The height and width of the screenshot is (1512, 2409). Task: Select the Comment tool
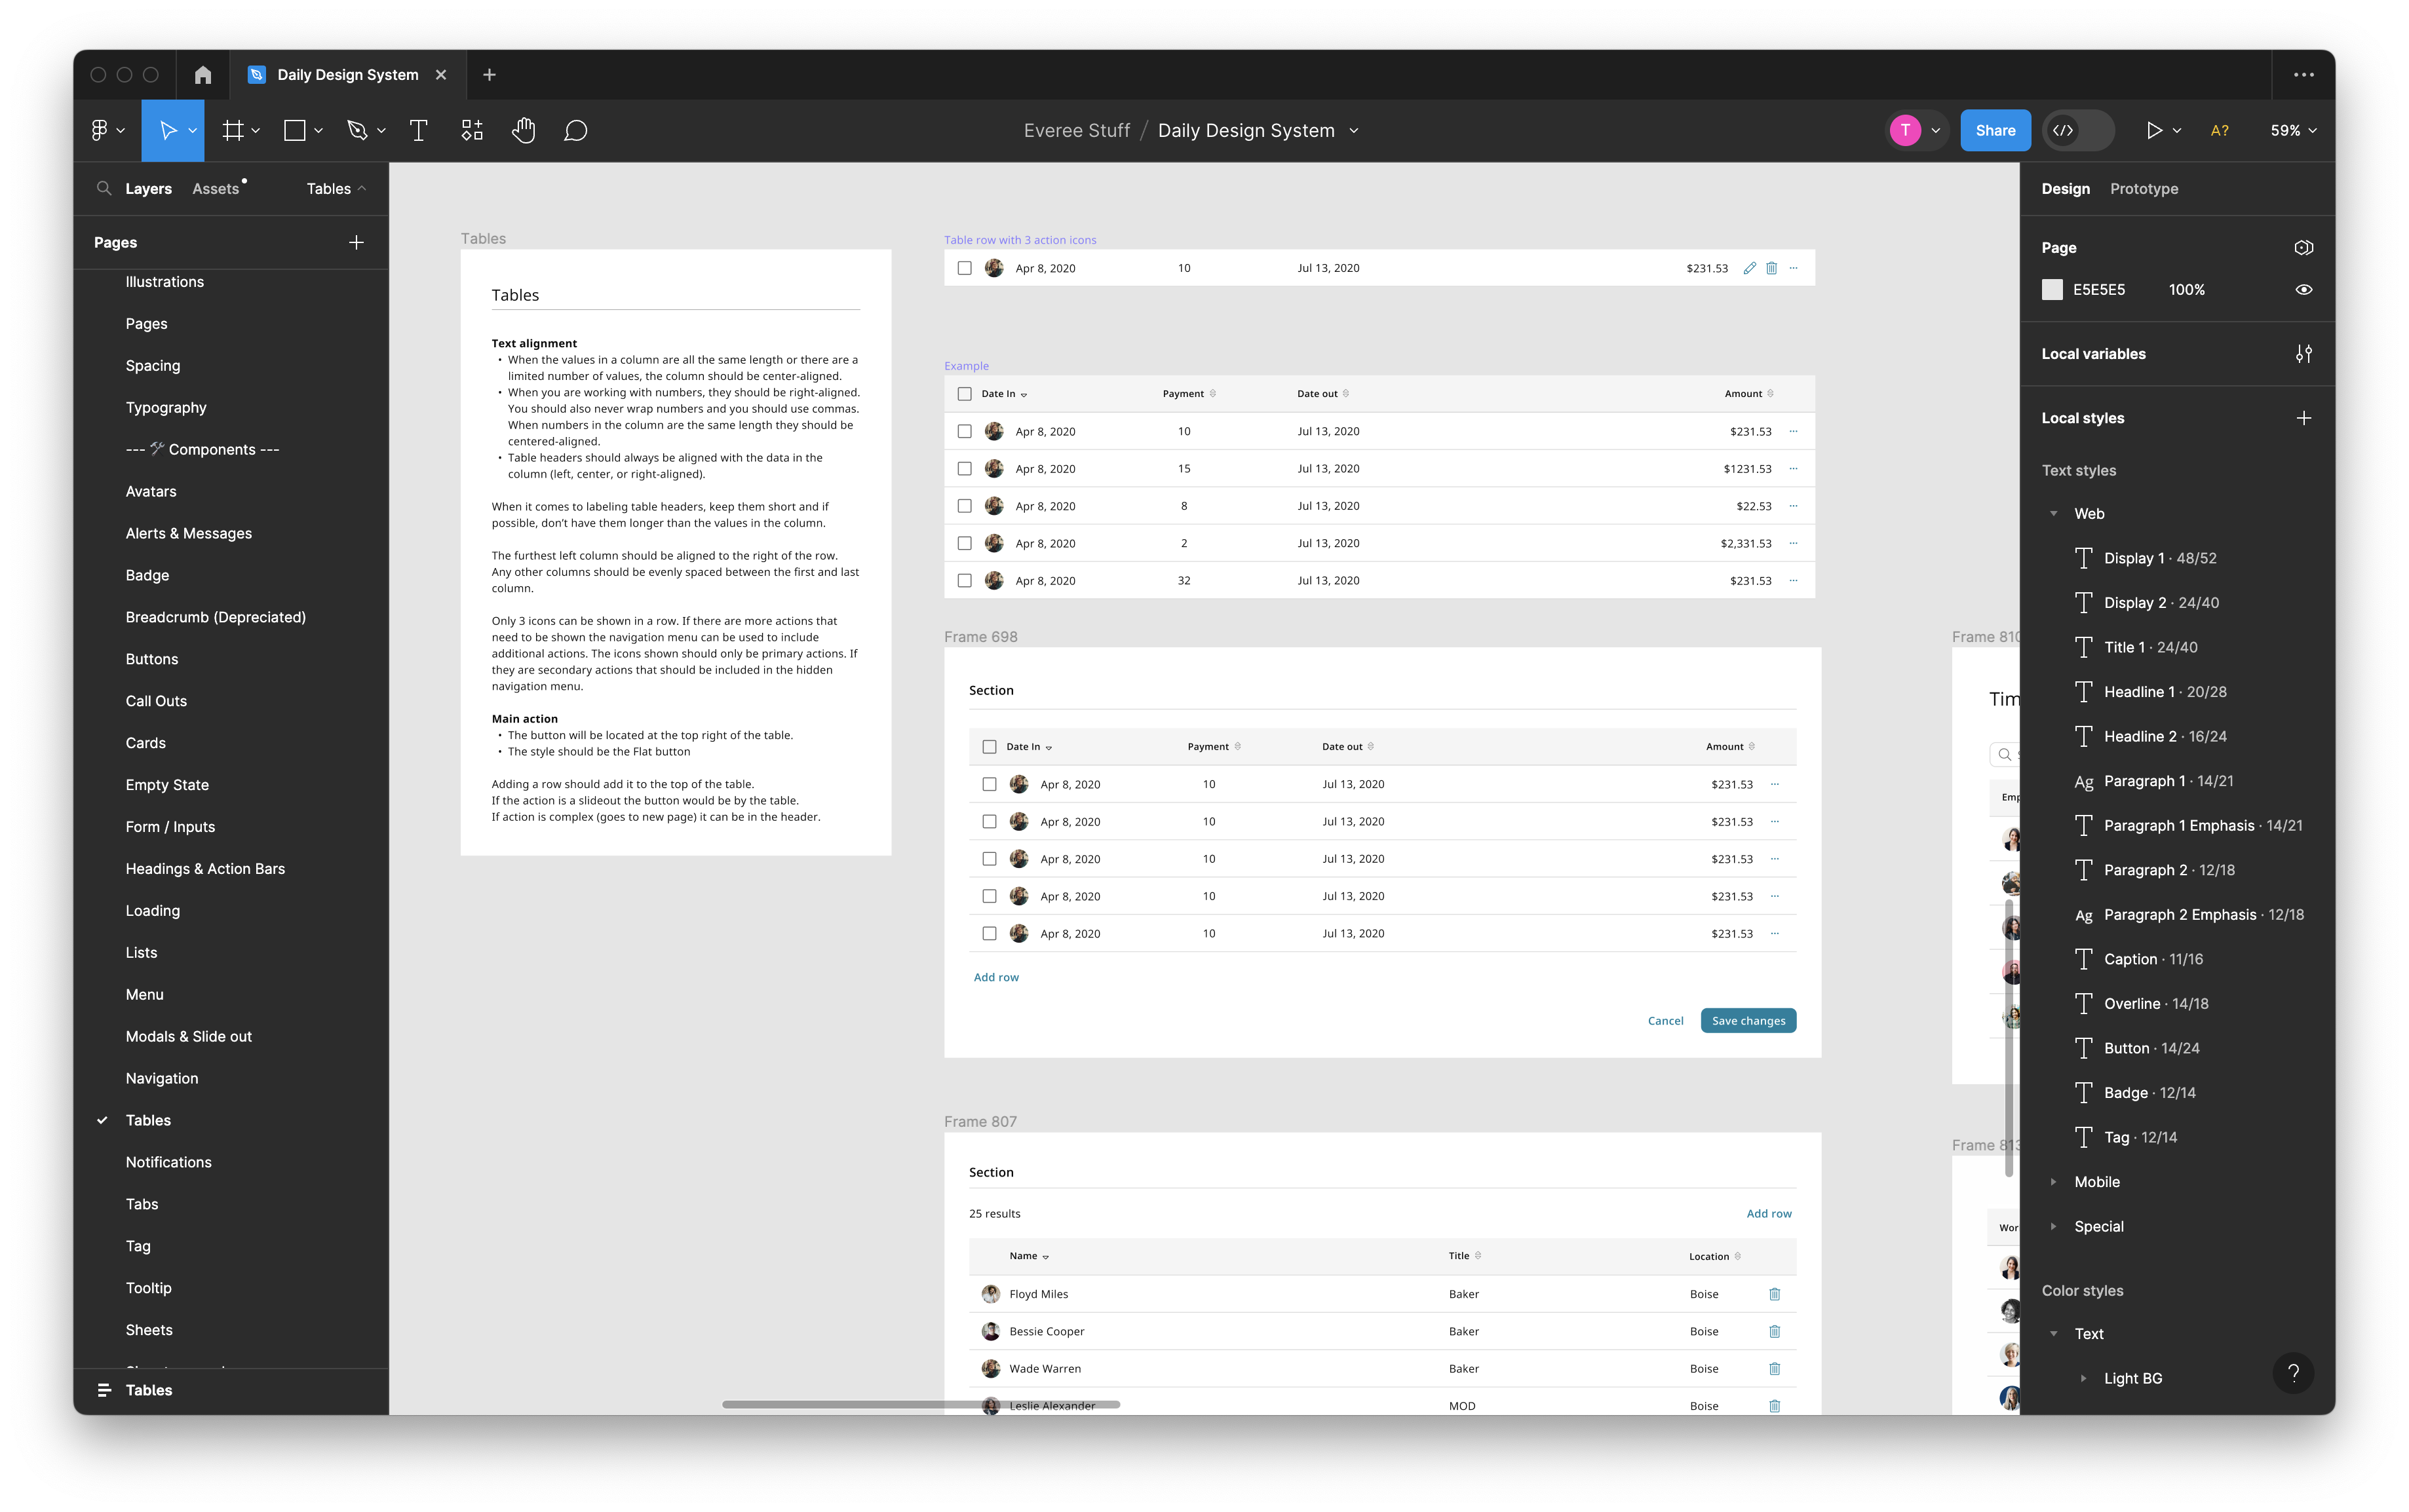[x=575, y=130]
